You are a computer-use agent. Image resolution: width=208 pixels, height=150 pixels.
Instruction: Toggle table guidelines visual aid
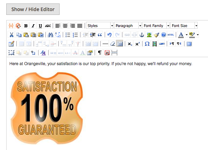click(x=120, y=44)
